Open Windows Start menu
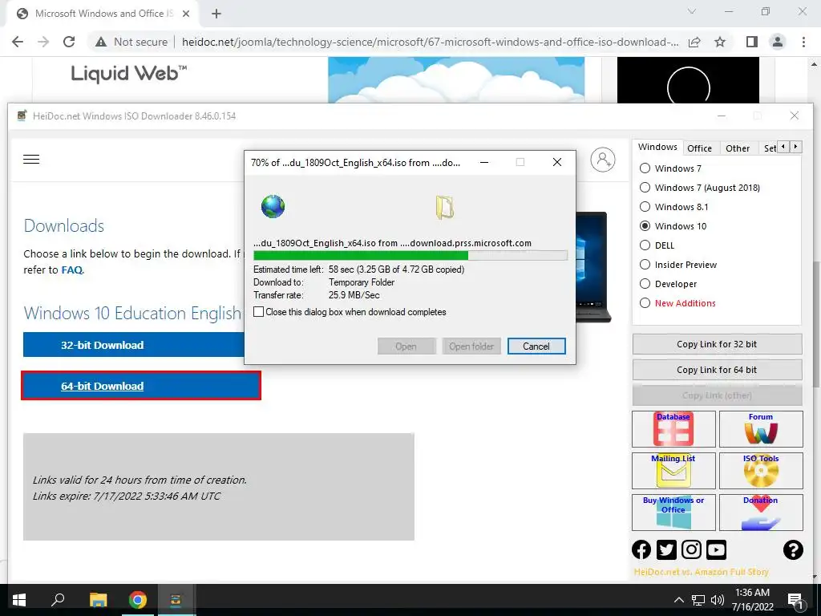The width and height of the screenshot is (821, 616). [19, 600]
